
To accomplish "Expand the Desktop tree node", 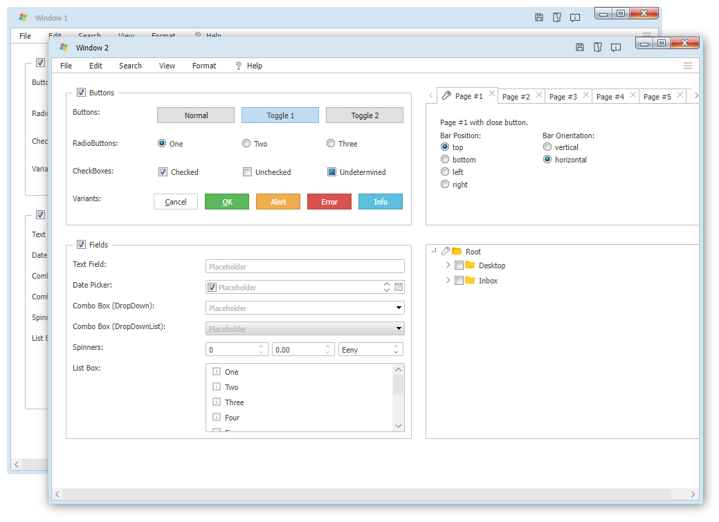I will (448, 265).
